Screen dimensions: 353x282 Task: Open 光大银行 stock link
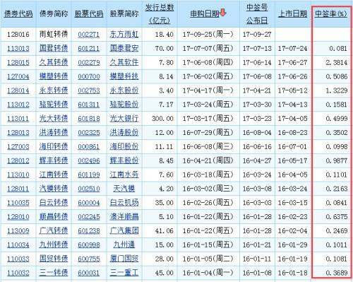click(x=124, y=119)
